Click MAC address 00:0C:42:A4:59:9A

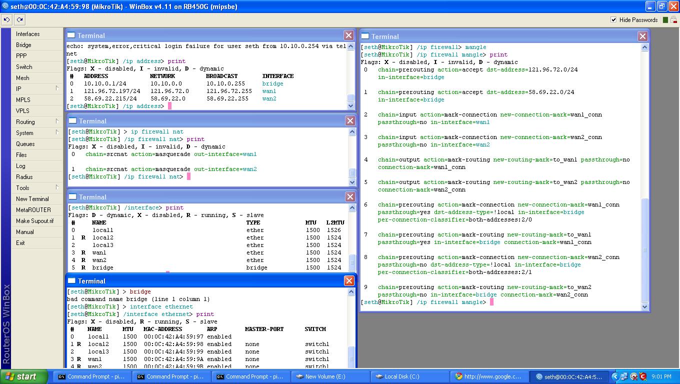click(173, 359)
